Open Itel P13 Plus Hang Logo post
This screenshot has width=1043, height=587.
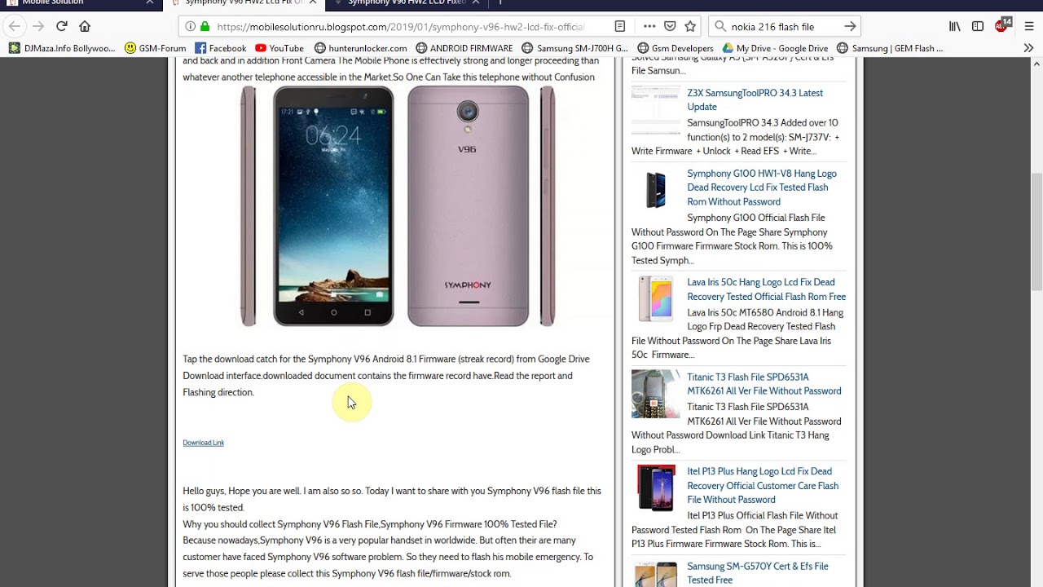(763, 485)
